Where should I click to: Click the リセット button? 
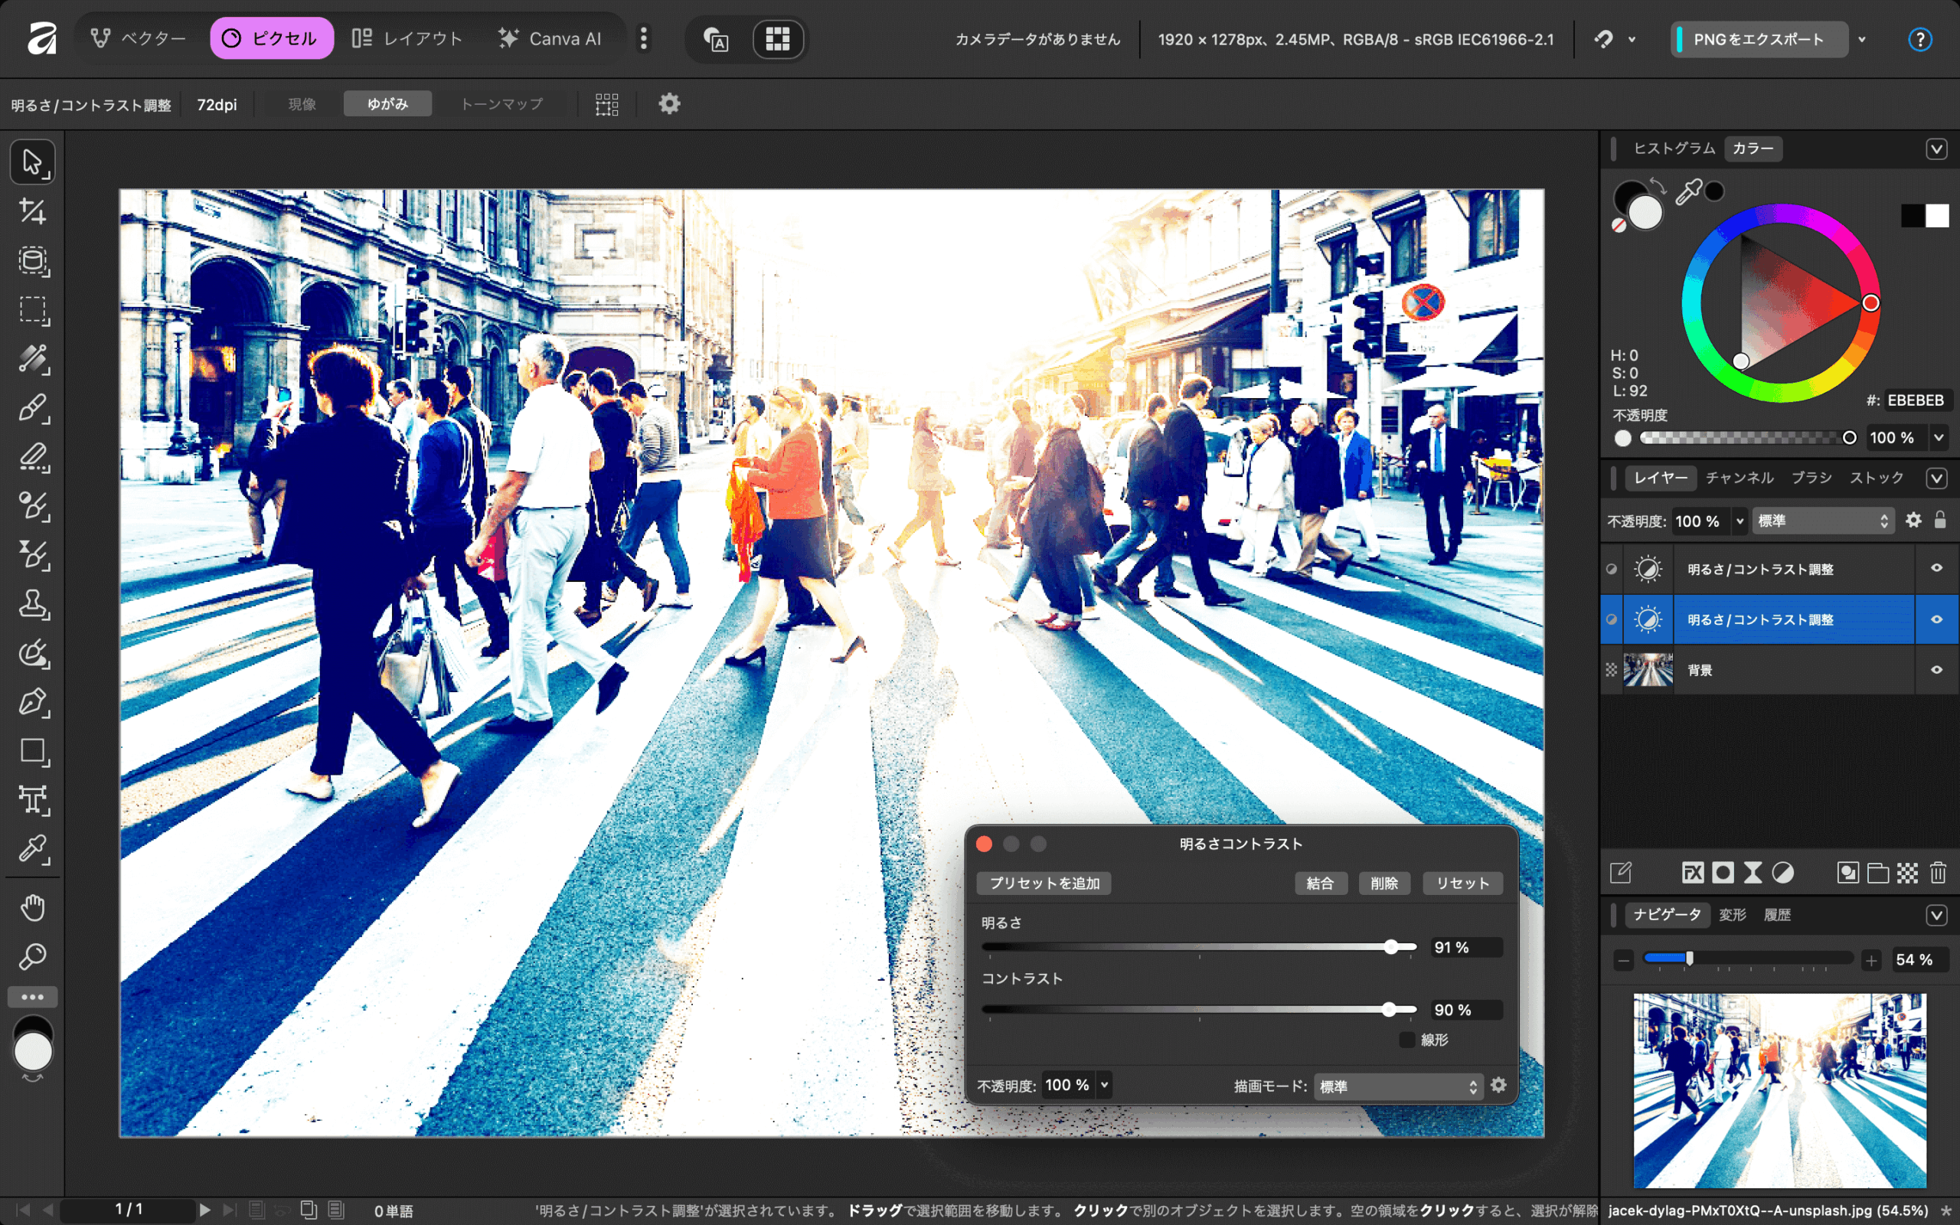1462,883
